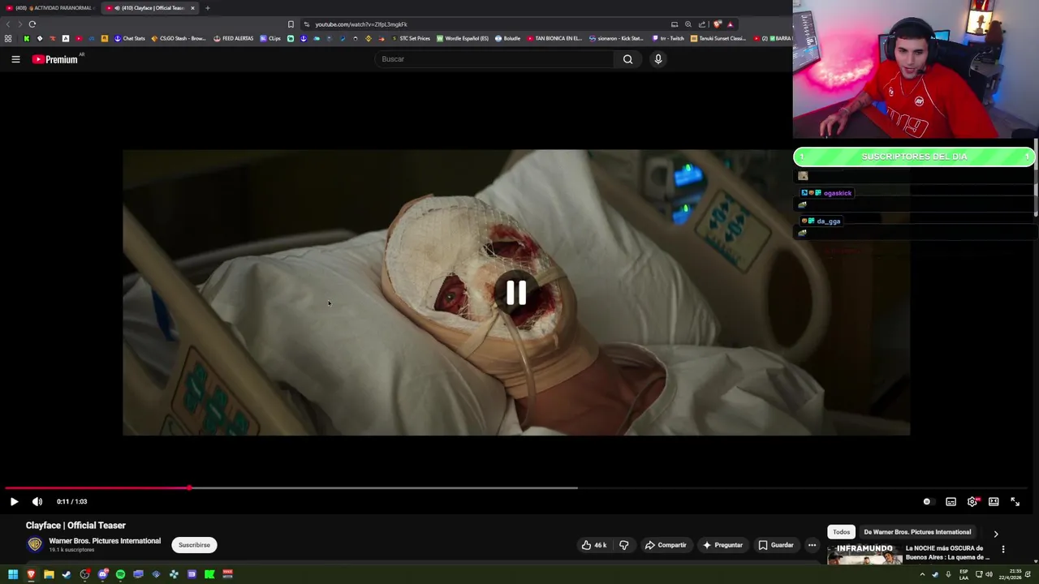Open Spotify from taskbar
Screen dimensions: 1039x584
(x=120, y=574)
